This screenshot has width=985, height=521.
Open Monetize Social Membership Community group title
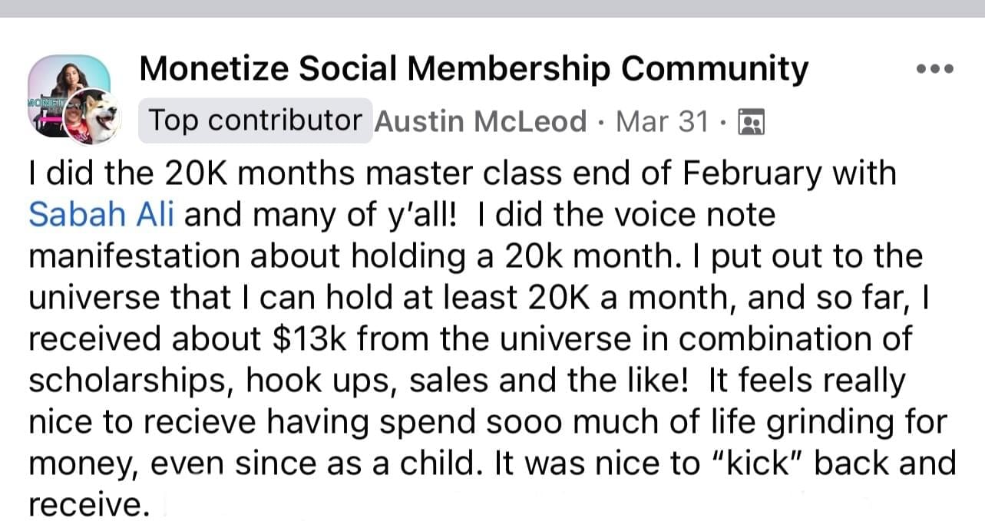[x=474, y=70]
